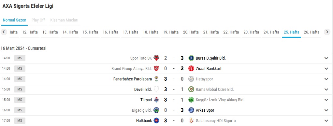
Task: Show later weeks with right arrow button
Action: tap(327, 32)
